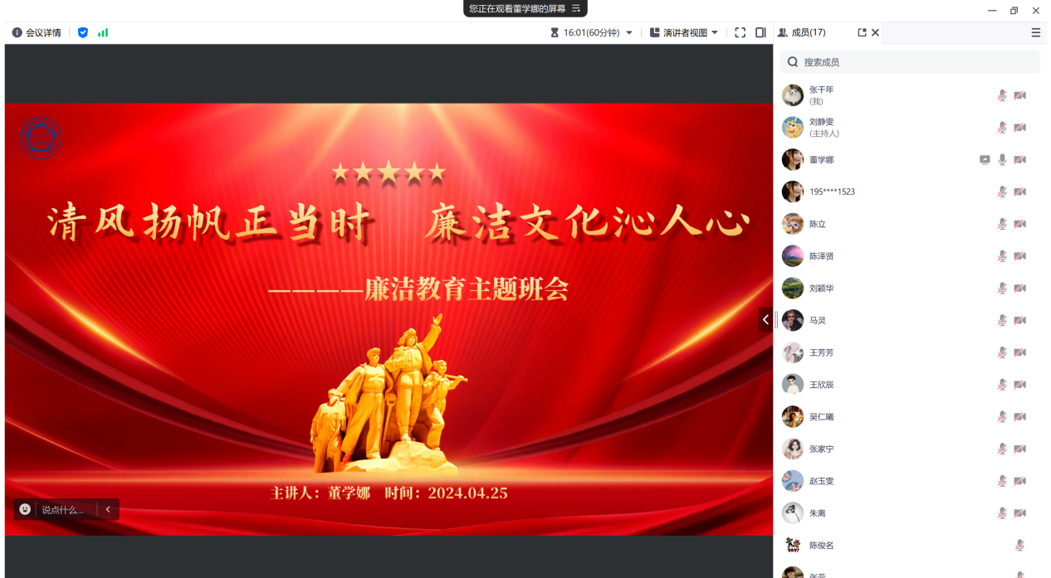This screenshot has width=1051, height=578.
Task: Click 张家宁 microphone muted icon
Action: (x=1002, y=449)
